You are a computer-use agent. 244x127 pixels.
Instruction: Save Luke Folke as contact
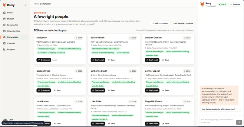[x=111, y=124]
